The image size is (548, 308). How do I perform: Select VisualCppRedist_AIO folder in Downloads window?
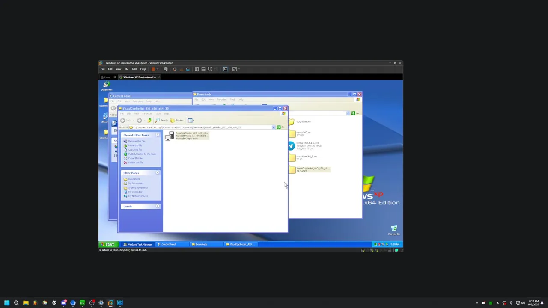pyautogui.click(x=309, y=169)
